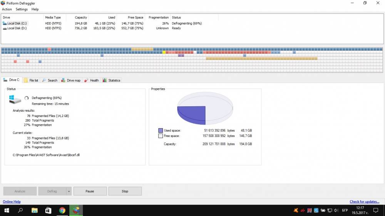
Task: Click the Used space color swatch
Action: [161, 130]
